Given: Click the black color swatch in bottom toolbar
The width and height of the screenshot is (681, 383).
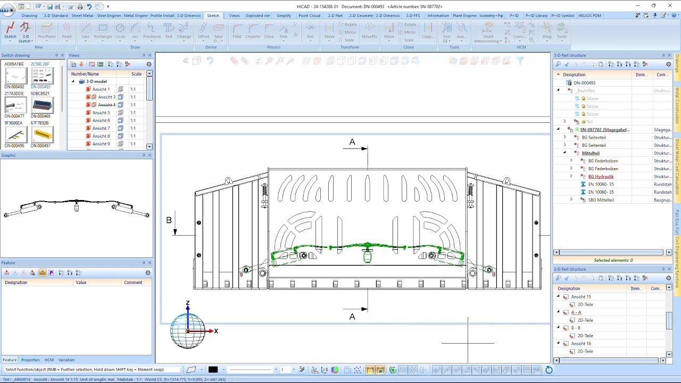Looking at the screenshot, I should pos(213,370).
